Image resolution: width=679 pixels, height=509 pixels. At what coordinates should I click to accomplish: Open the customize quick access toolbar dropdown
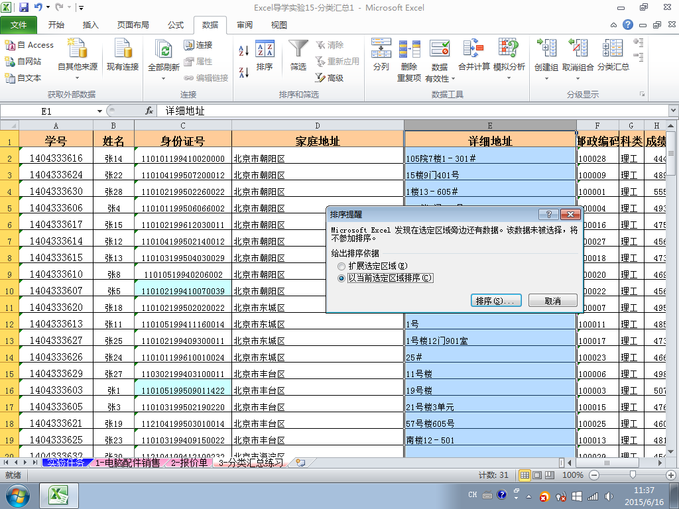pyautogui.click(x=82, y=7)
